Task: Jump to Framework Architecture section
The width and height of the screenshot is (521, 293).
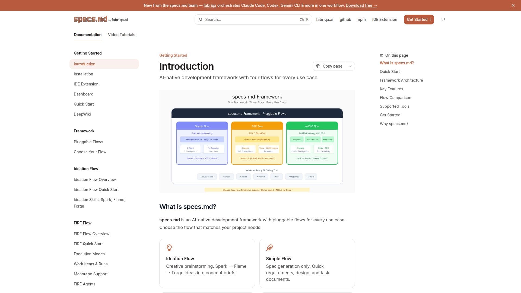Action: pyautogui.click(x=401, y=80)
